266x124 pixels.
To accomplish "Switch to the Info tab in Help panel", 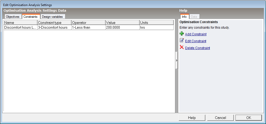I will 184,17.
